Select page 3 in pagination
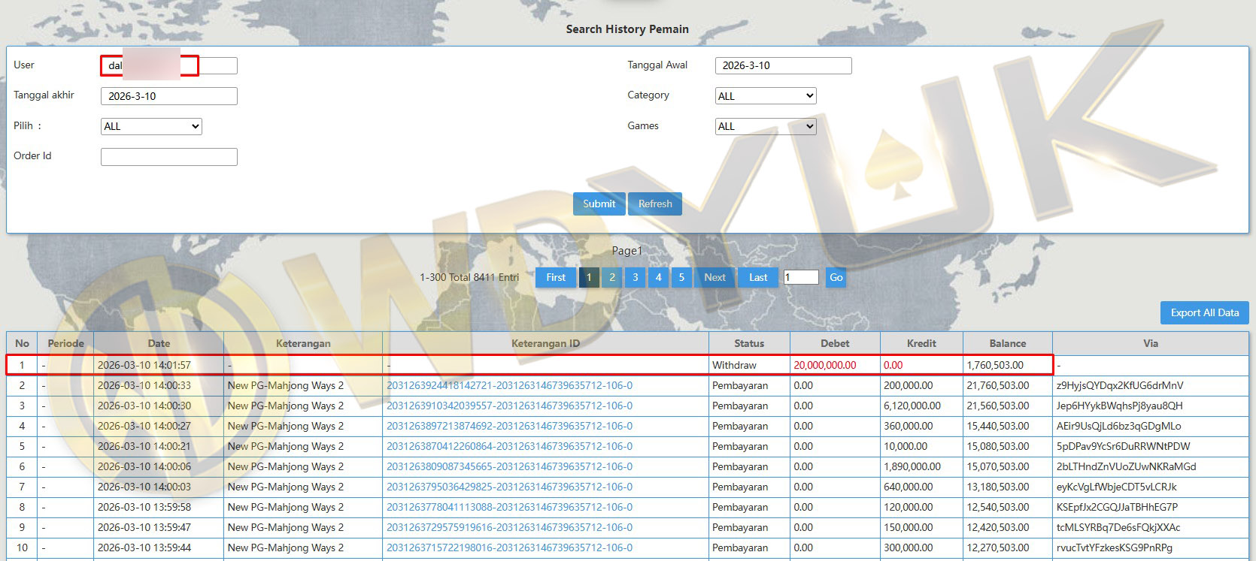1256x561 pixels. (636, 277)
